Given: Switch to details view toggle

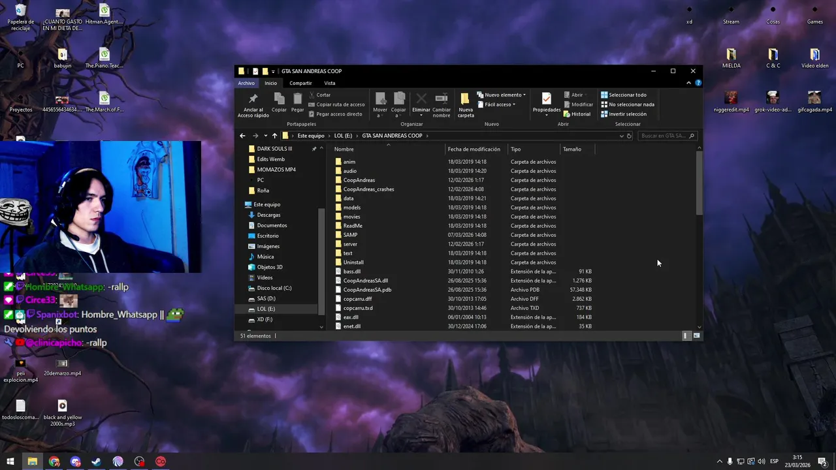Looking at the screenshot, I should pos(686,336).
